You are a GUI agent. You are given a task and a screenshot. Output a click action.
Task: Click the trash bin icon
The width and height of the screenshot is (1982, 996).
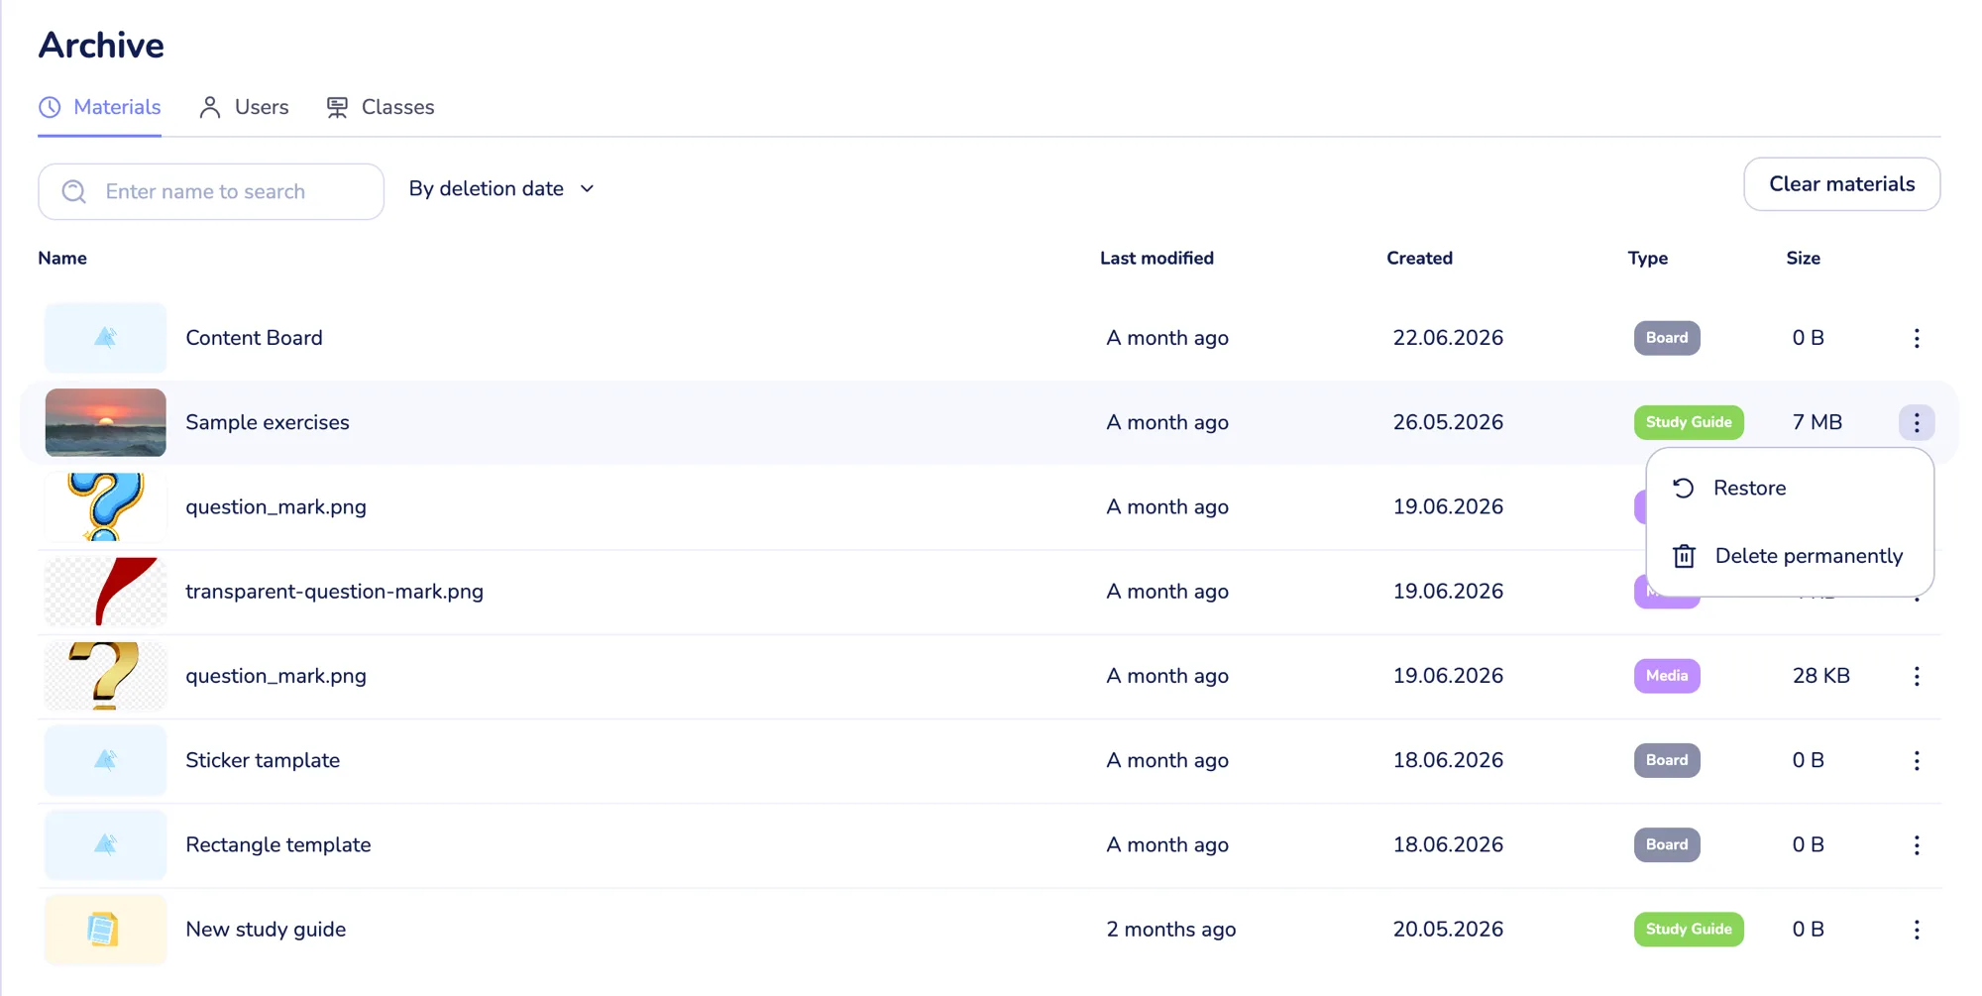click(1684, 556)
